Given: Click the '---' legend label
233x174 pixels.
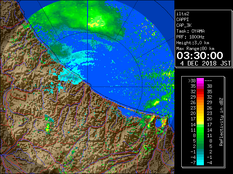Looking at the screenshot, I should 208,81.
